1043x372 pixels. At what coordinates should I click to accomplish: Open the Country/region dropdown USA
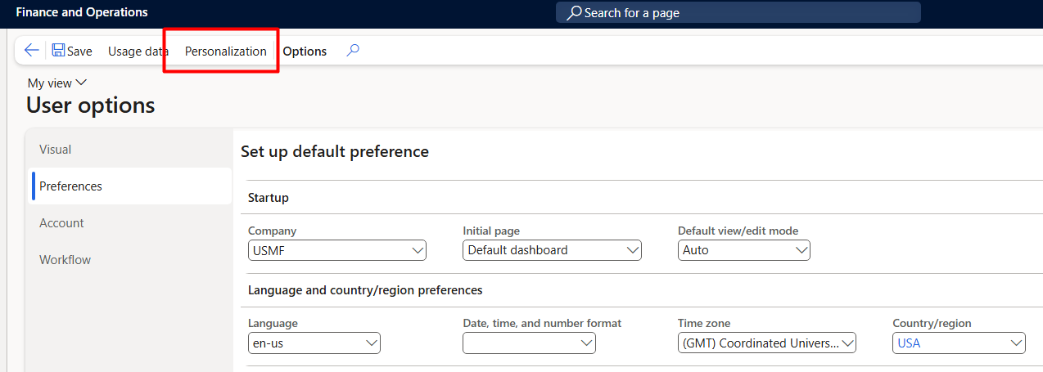point(959,343)
